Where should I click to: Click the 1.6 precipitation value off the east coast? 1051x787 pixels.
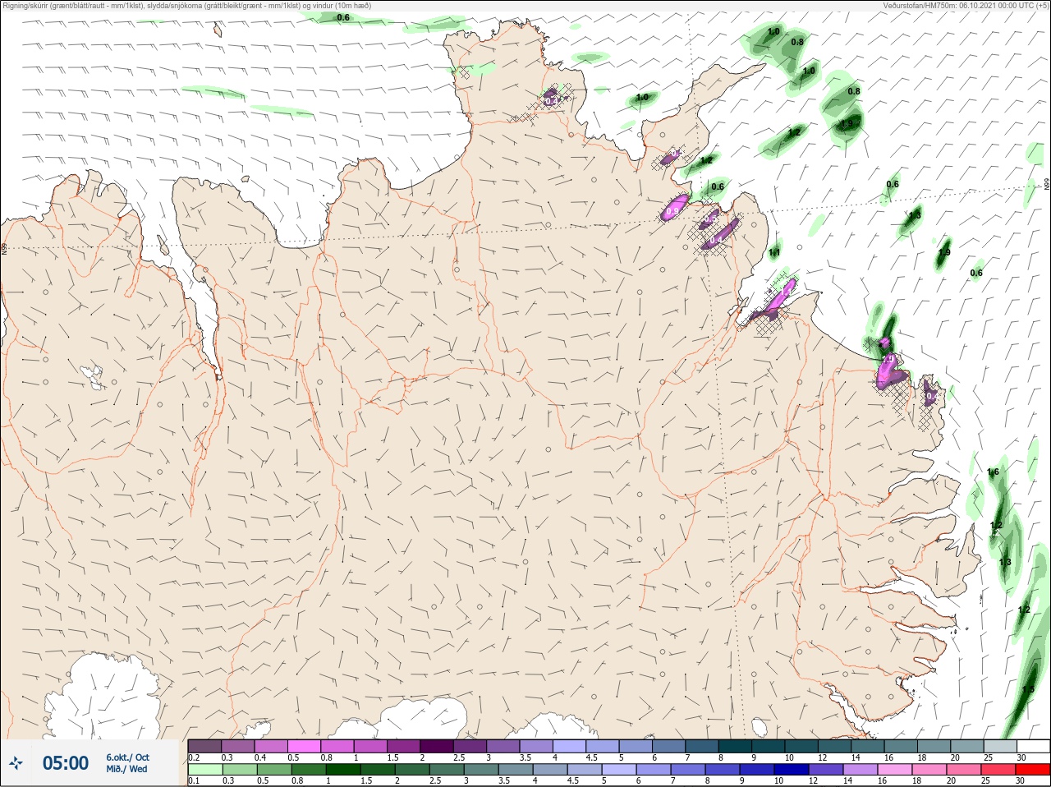pyautogui.click(x=994, y=472)
